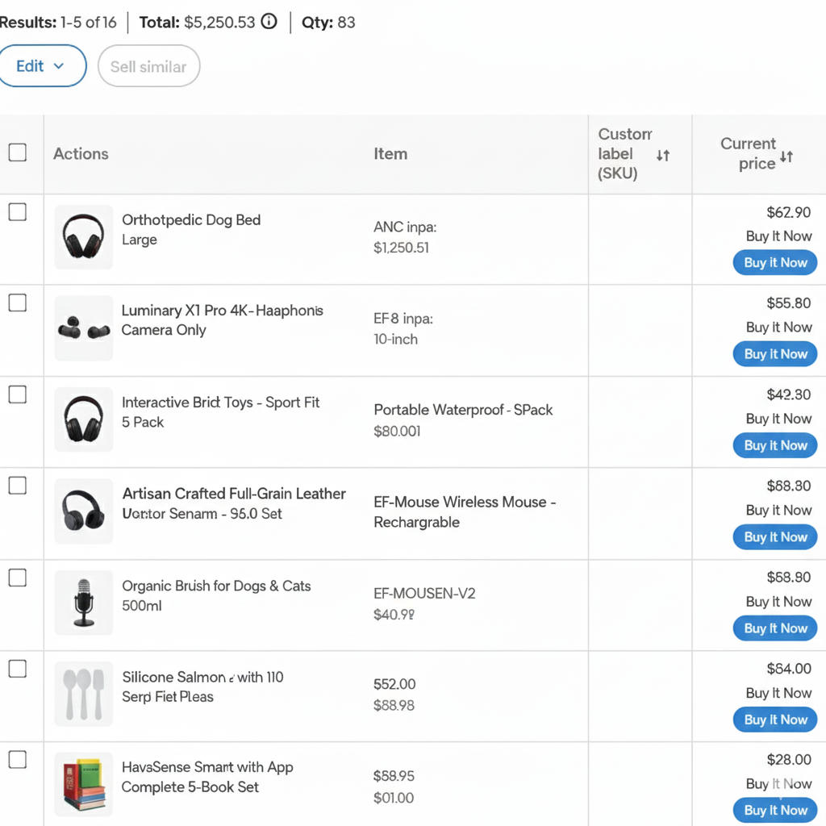Click the books thumbnail for HavaSense Smart listing
826x826 pixels.
pyautogui.click(x=83, y=785)
